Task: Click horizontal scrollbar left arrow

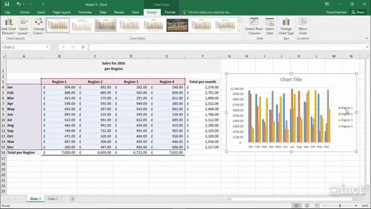Action: pos(229,199)
